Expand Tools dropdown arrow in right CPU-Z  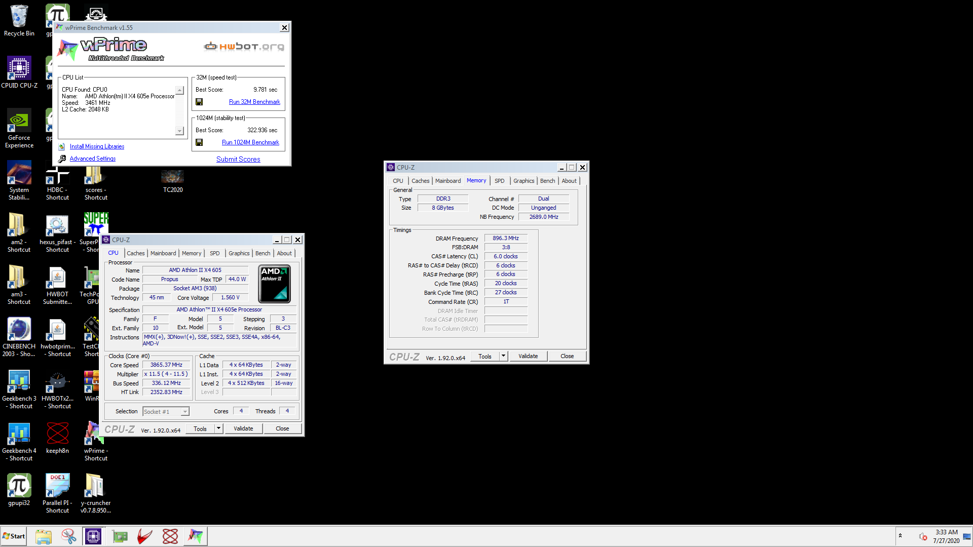click(x=503, y=356)
